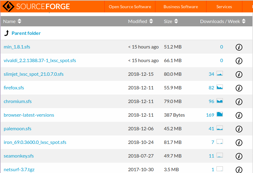Show details icon for chromium.sfs

pos(239,101)
